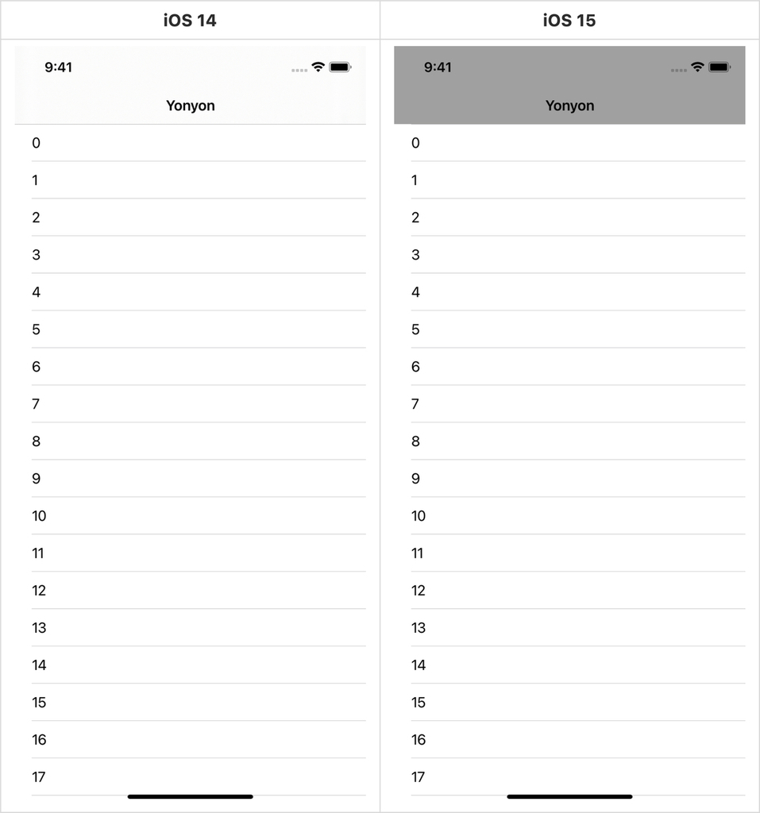The image size is (760, 813).
Task: Select row 5 in the iOS 15 list
Action: tap(569, 329)
